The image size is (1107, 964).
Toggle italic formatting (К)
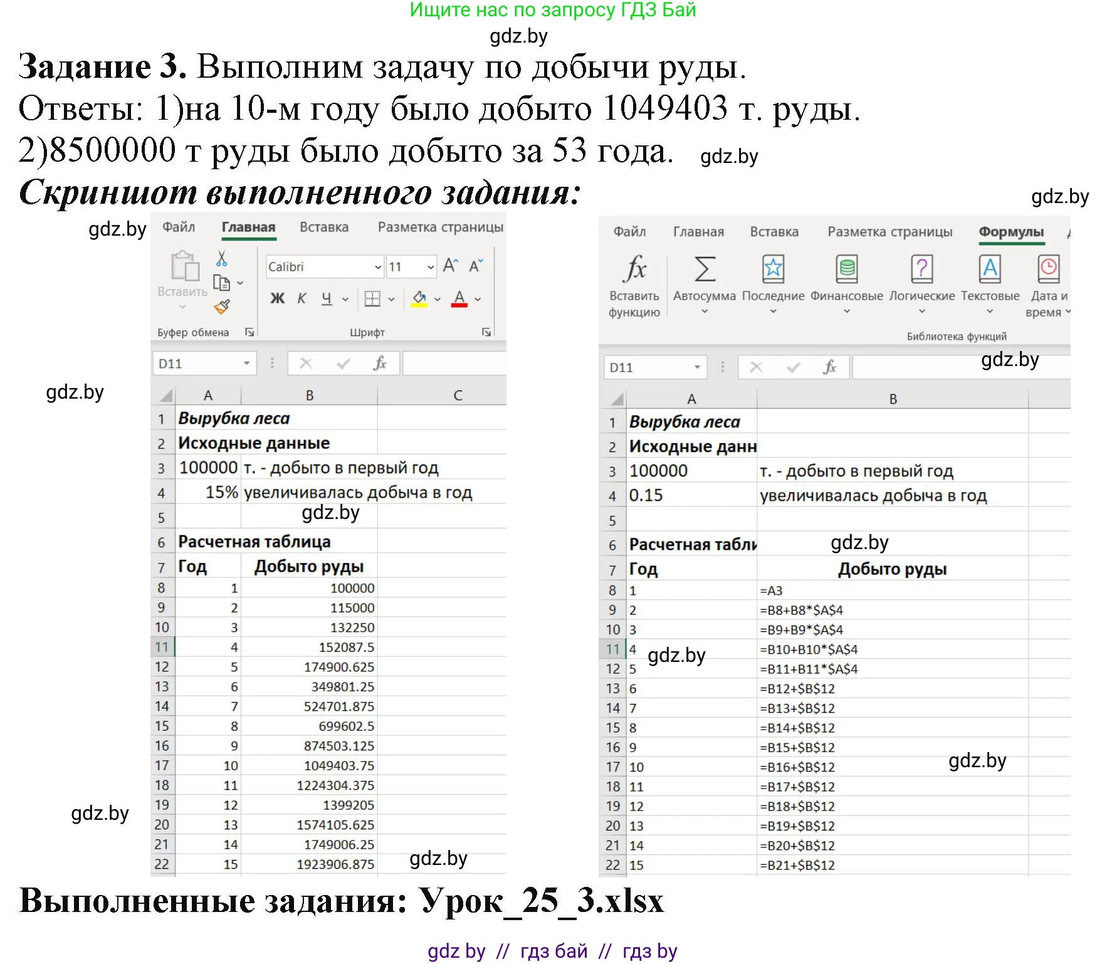click(302, 298)
